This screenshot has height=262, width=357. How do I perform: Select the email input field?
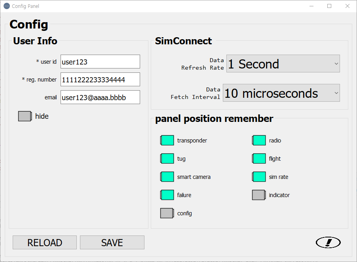[x=100, y=97]
